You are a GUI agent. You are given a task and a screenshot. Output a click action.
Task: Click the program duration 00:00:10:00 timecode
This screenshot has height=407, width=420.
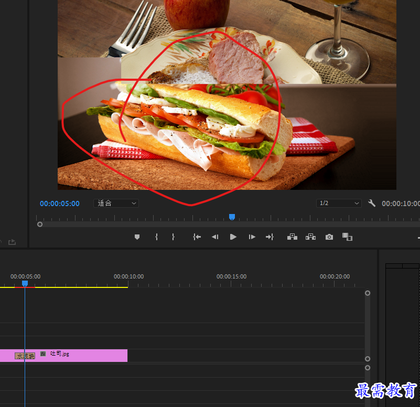(x=401, y=203)
